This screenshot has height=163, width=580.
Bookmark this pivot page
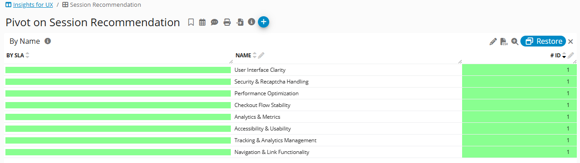191,22
